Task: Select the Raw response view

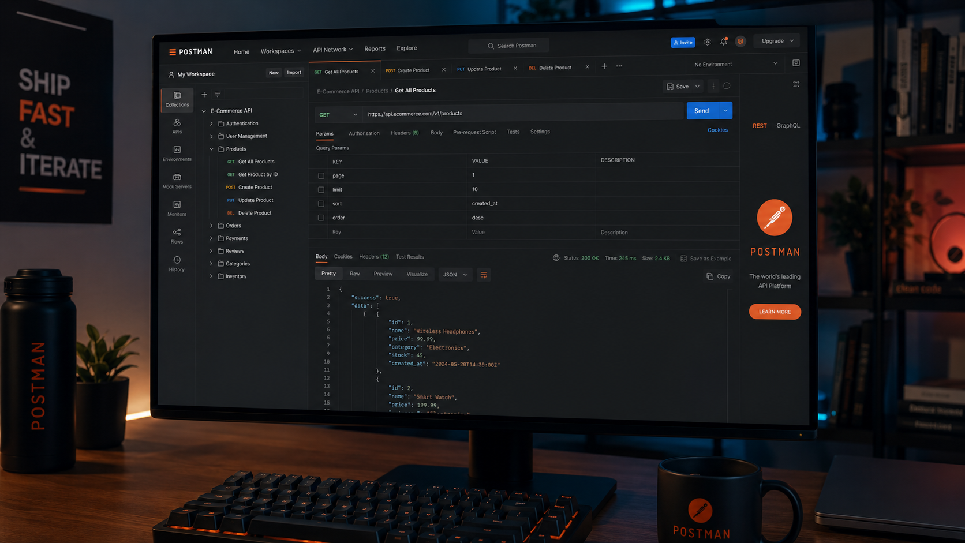Action: pos(354,274)
